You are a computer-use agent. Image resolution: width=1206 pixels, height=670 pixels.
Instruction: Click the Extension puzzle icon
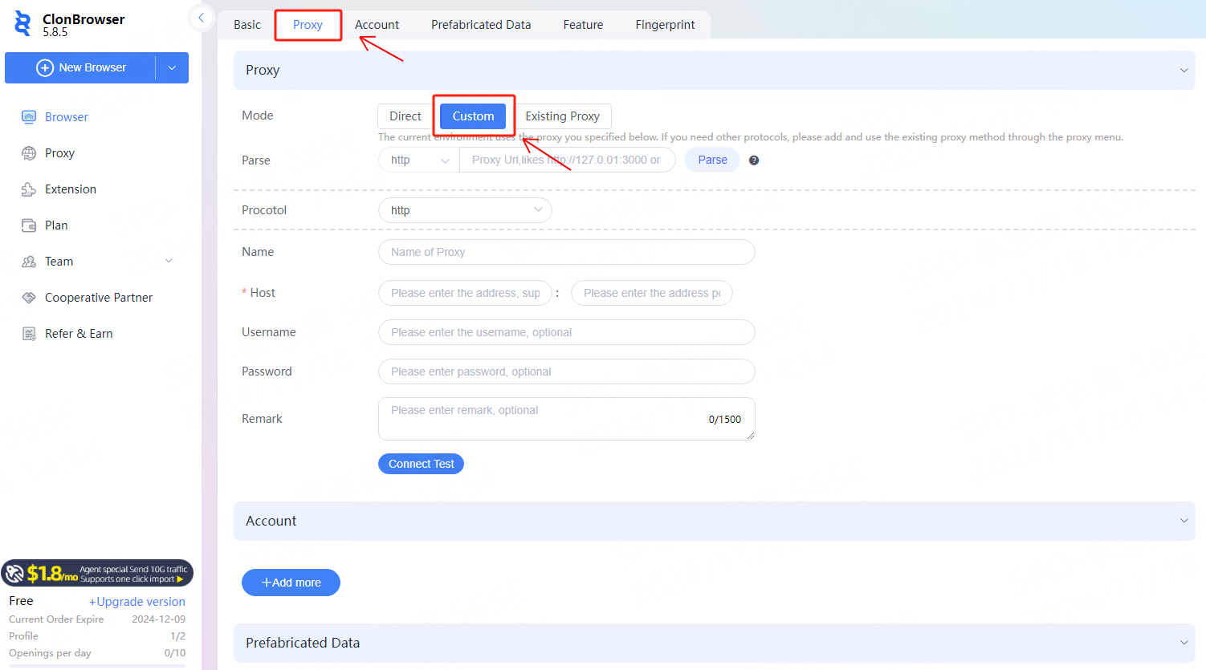[x=29, y=189]
